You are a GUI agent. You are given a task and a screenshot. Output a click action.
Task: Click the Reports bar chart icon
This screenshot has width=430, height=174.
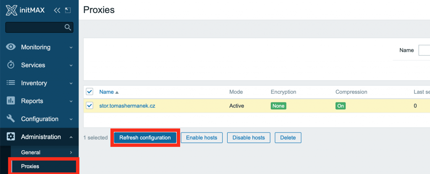(x=11, y=101)
